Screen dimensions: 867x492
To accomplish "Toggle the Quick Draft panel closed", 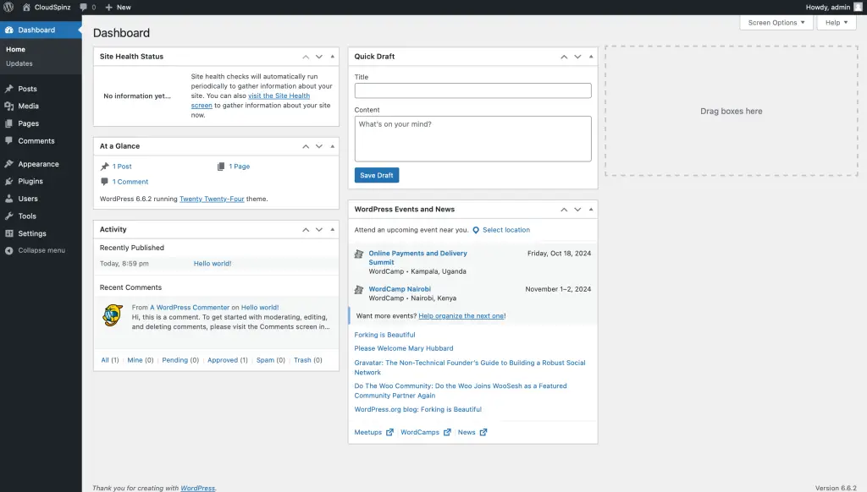I will tap(591, 57).
